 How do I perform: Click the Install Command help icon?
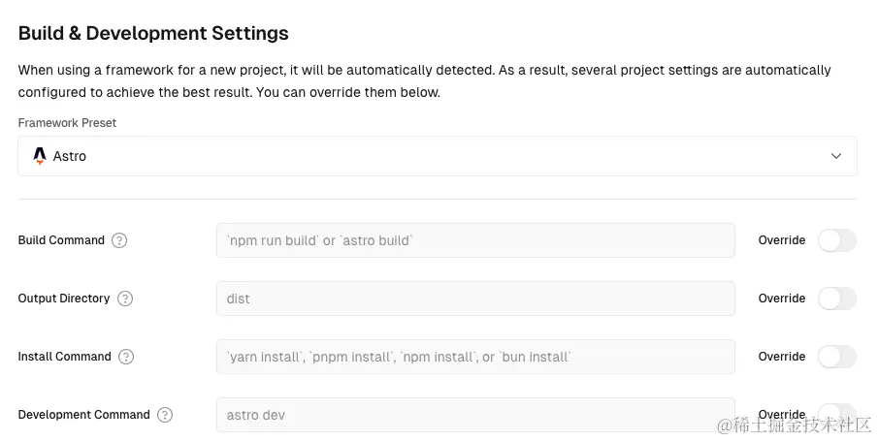pyautogui.click(x=126, y=357)
